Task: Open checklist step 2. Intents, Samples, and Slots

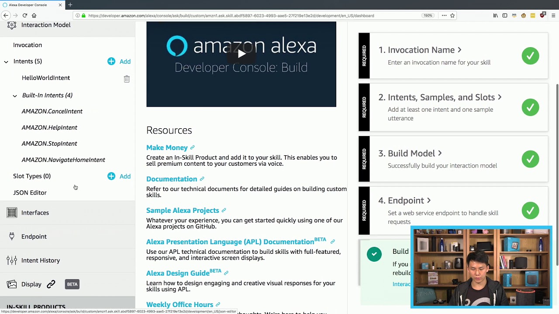Action: tap(440, 97)
